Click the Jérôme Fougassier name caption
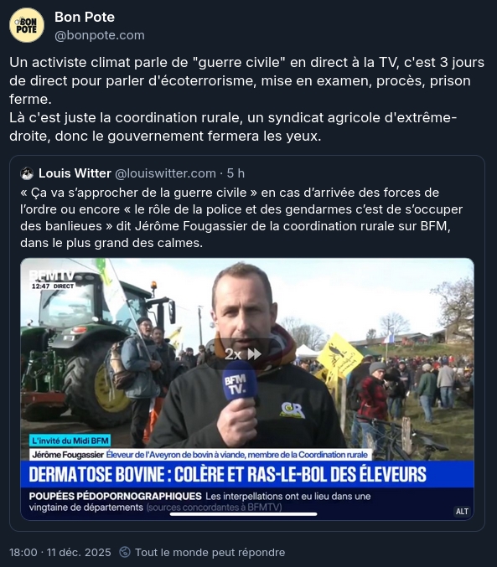 68,455
